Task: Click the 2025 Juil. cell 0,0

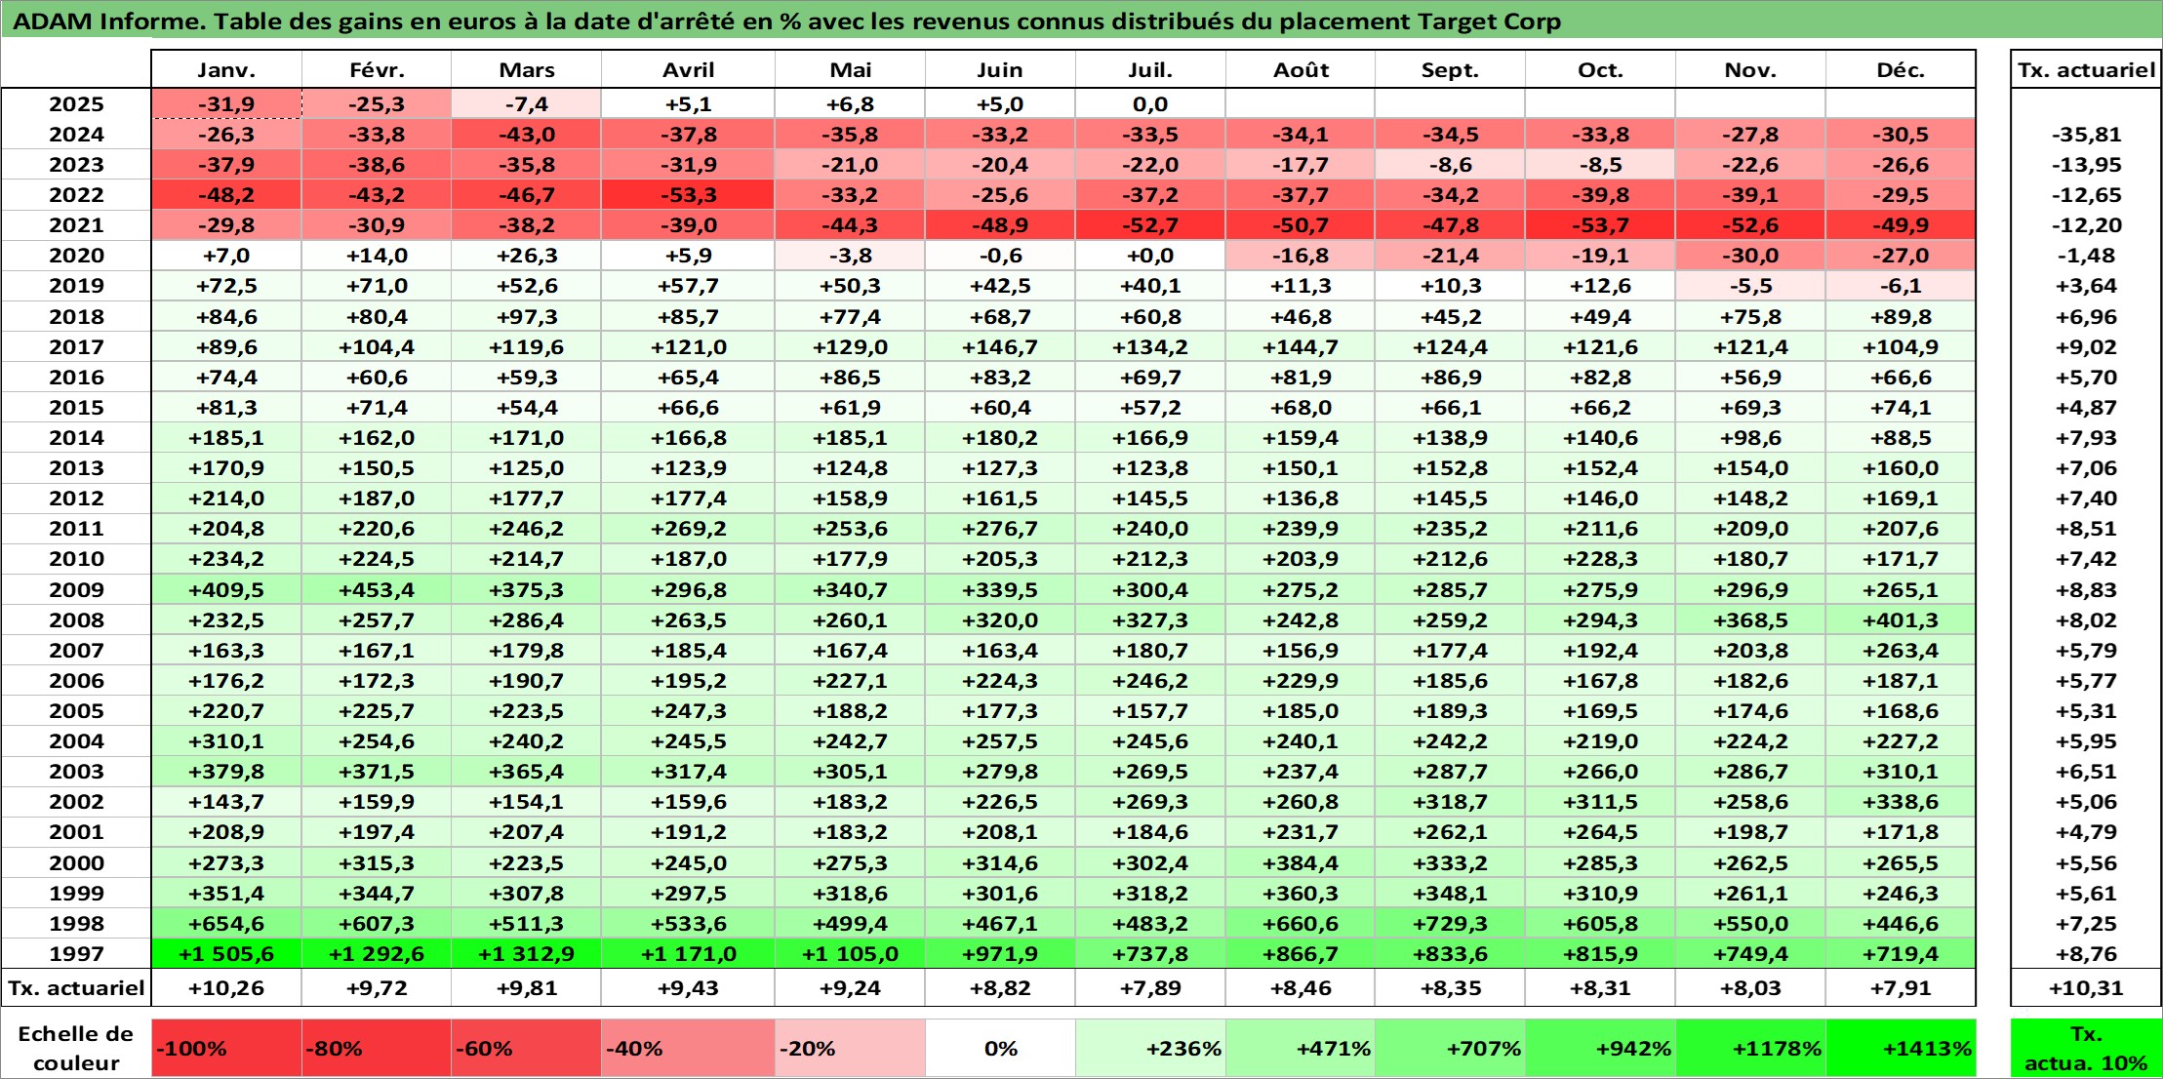Action: [1150, 103]
